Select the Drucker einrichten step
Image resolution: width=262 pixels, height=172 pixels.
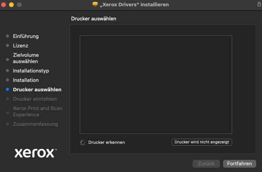[x=35, y=99]
